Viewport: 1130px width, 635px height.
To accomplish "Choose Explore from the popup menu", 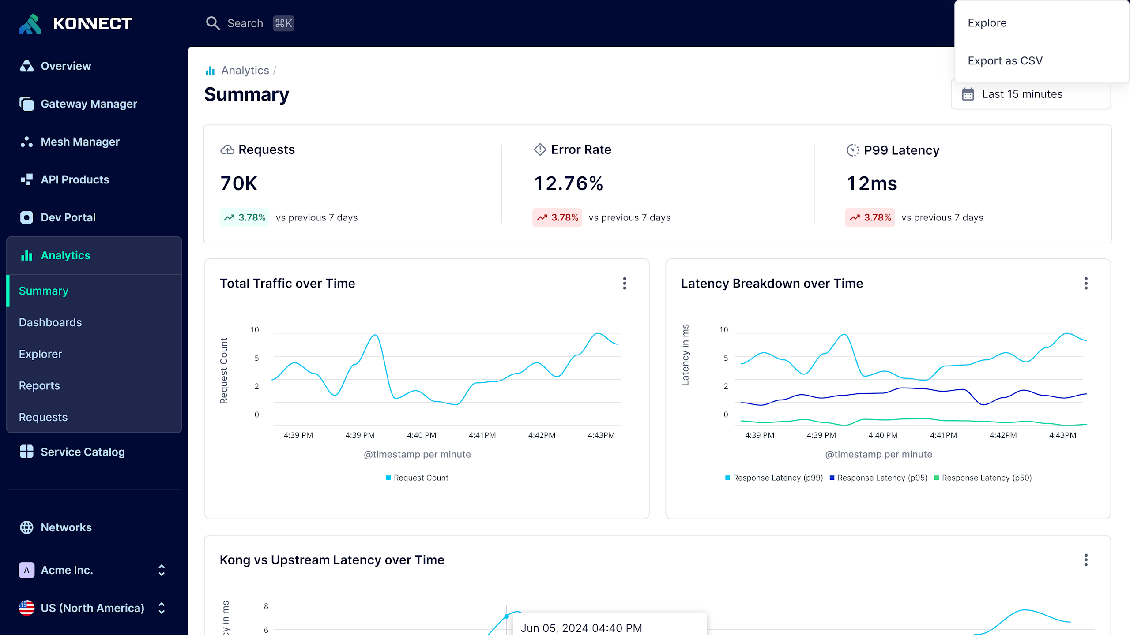I will pyautogui.click(x=987, y=23).
